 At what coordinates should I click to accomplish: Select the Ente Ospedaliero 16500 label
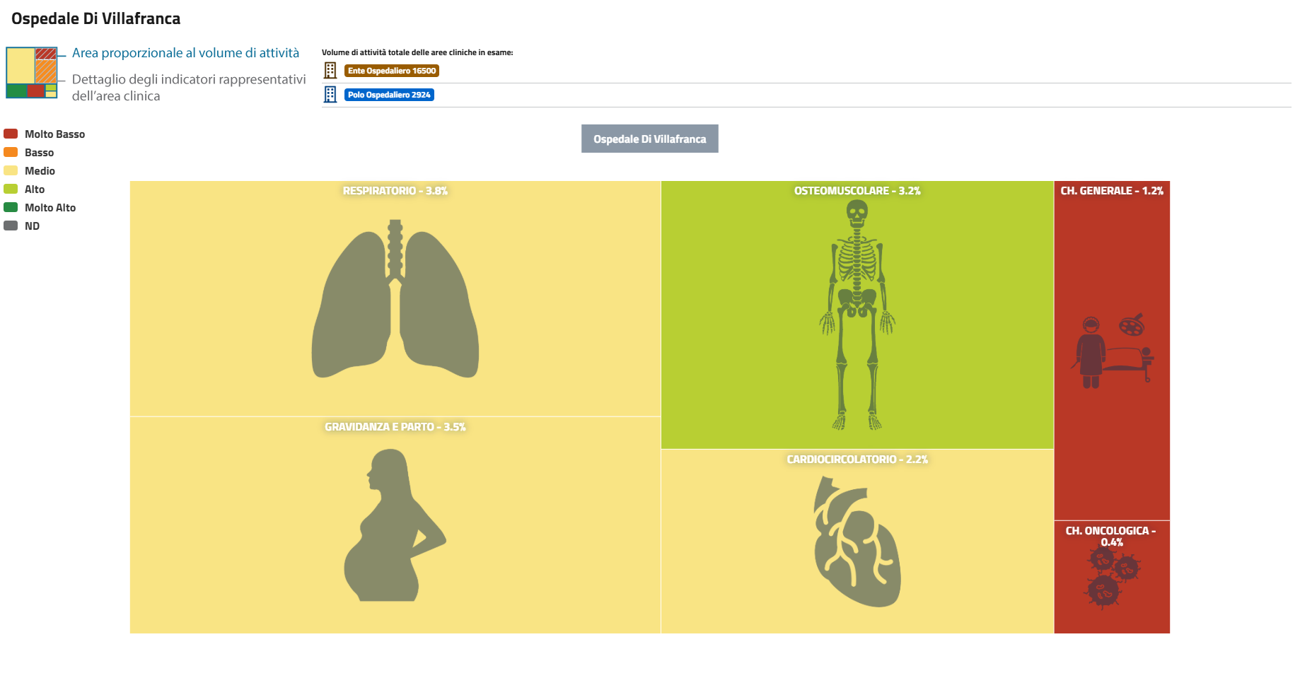(x=392, y=71)
